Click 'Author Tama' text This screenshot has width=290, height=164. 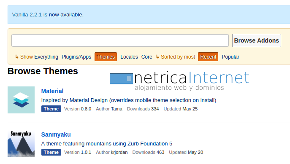(109, 109)
